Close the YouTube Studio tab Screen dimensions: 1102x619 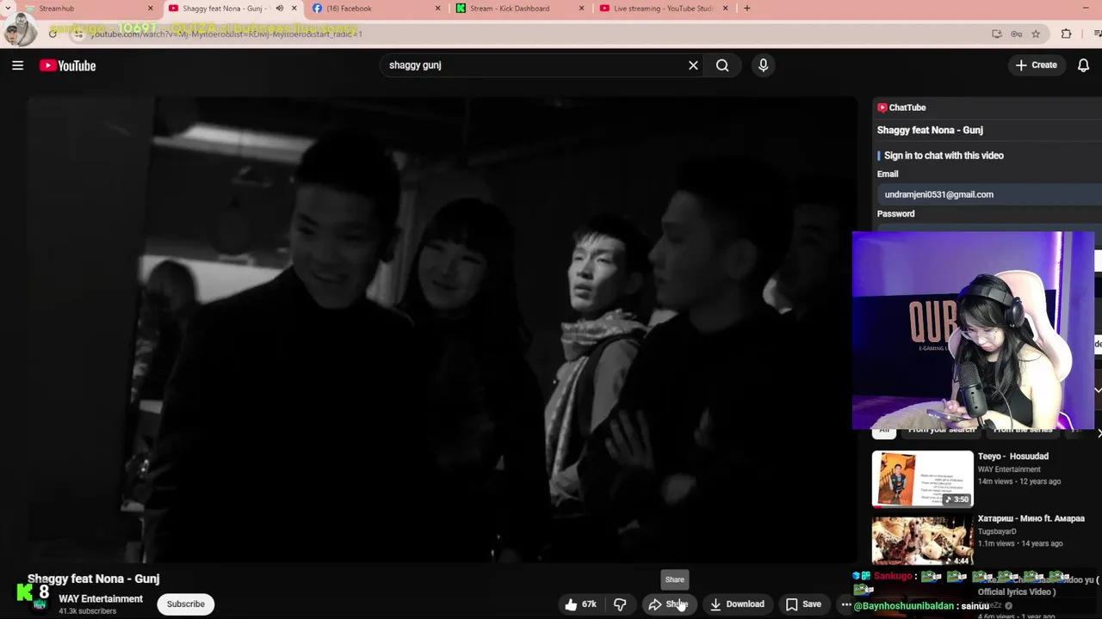tap(725, 9)
